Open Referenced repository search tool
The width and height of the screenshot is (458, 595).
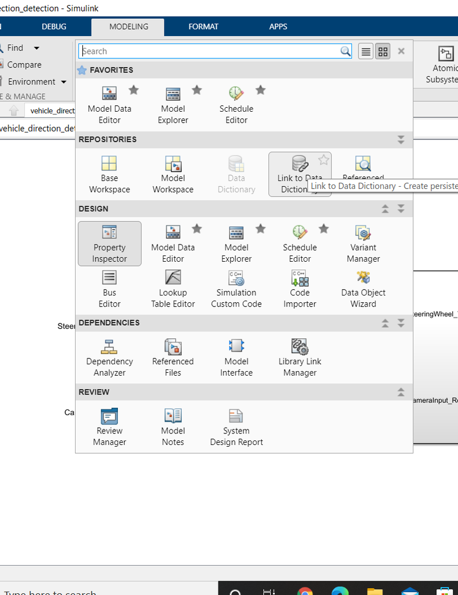click(363, 167)
